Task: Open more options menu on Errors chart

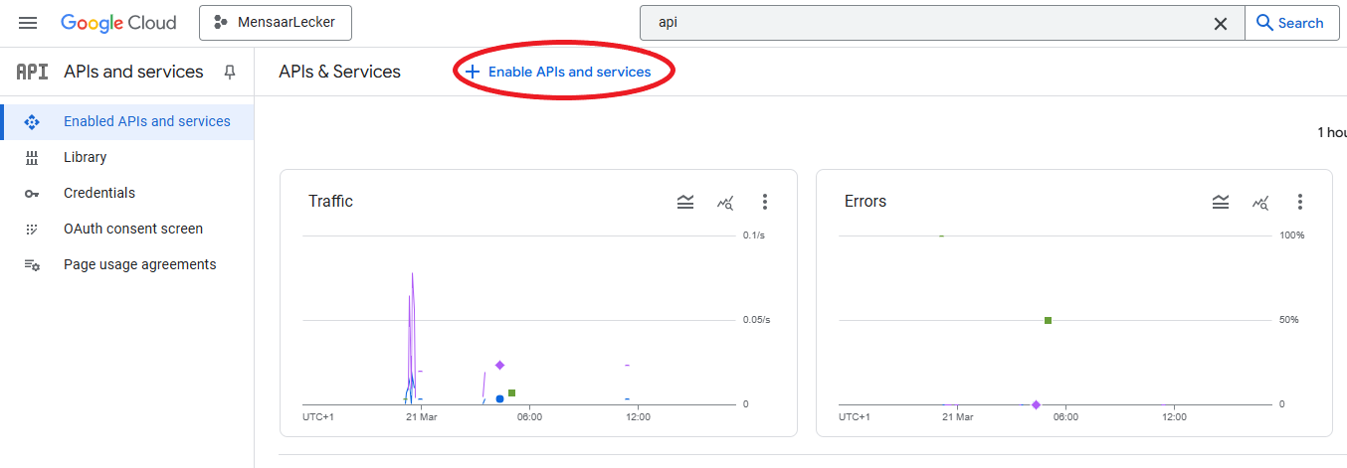Action: [x=1300, y=202]
